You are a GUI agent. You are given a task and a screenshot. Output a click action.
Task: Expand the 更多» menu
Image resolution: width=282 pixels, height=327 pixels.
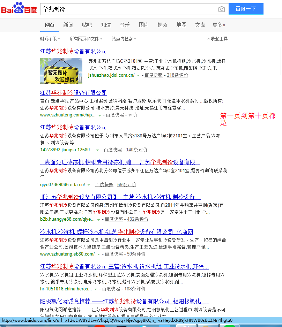pos(219,25)
